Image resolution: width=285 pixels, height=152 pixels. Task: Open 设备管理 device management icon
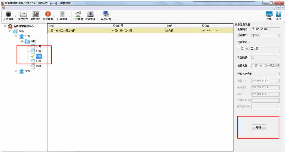point(90,15)
